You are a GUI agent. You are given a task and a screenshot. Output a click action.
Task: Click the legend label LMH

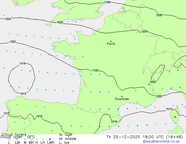pos(51,142)
